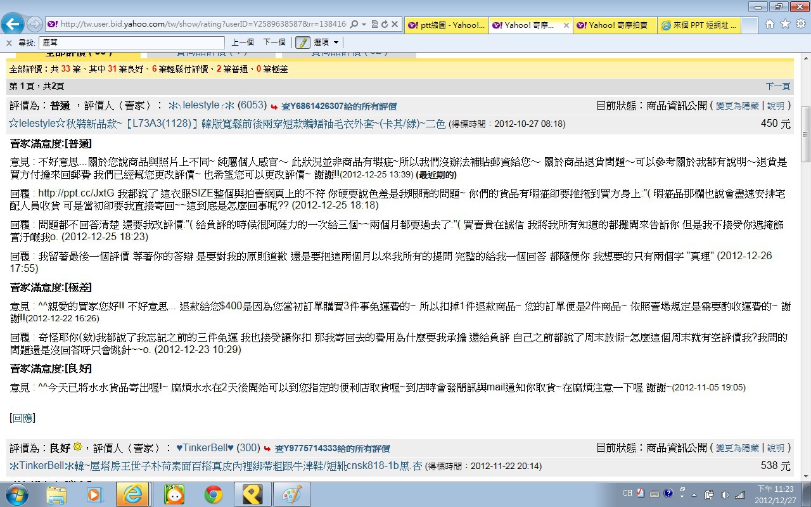Open the 選項 find options dropdown

[326, 42]
